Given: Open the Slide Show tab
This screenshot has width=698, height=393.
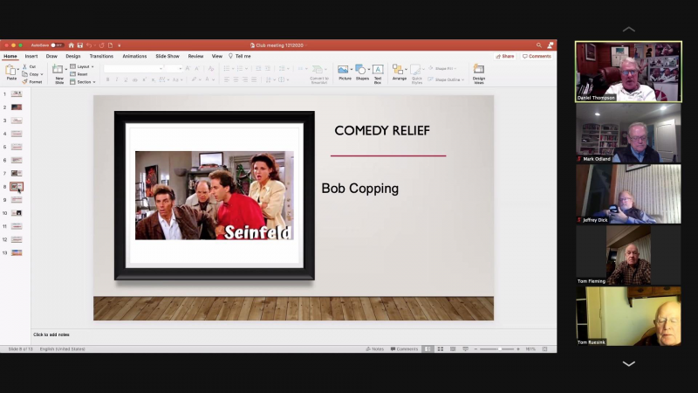Looking at the screenshot, I should 168,56.
